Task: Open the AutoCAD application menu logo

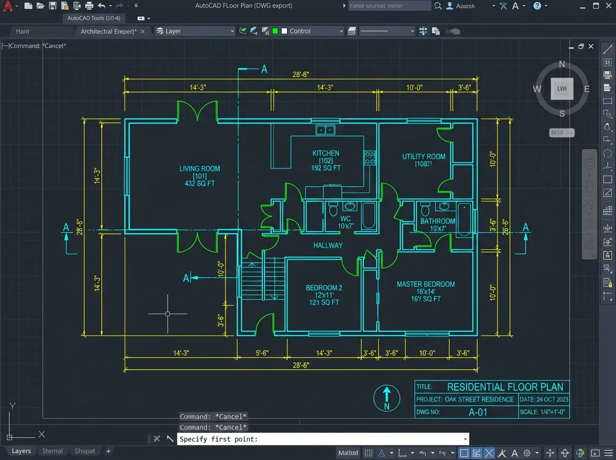Action: click(8, 6)
